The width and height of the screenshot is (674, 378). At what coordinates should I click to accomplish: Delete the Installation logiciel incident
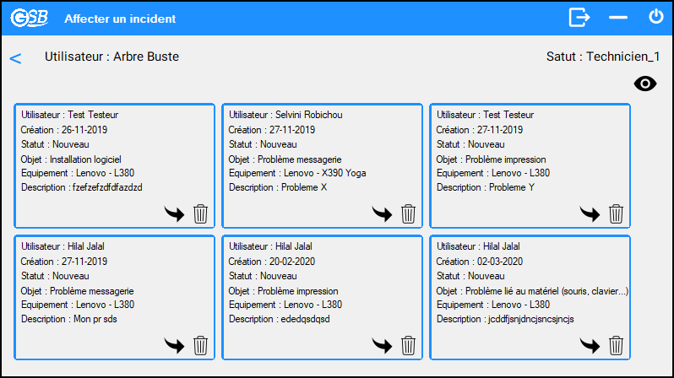200,213
